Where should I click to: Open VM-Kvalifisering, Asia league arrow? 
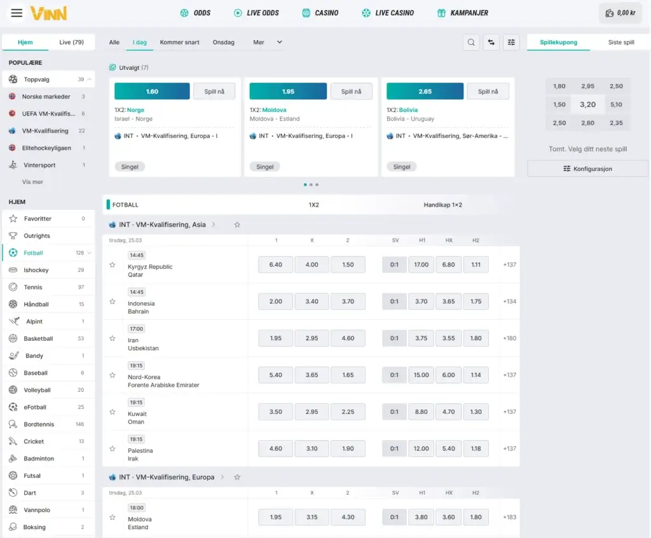click(214, 224)
